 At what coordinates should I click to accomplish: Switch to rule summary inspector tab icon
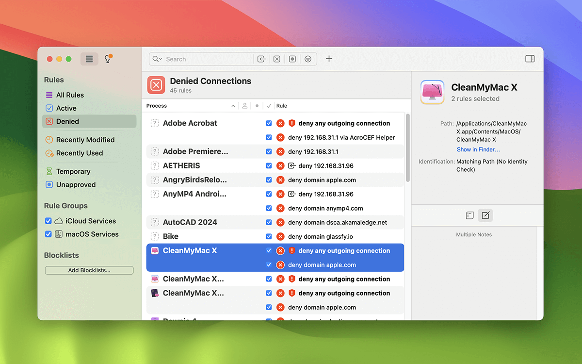pos(469,215)
